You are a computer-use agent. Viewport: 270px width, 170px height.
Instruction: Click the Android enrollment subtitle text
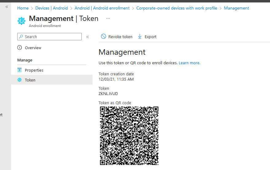coord(45,26)
